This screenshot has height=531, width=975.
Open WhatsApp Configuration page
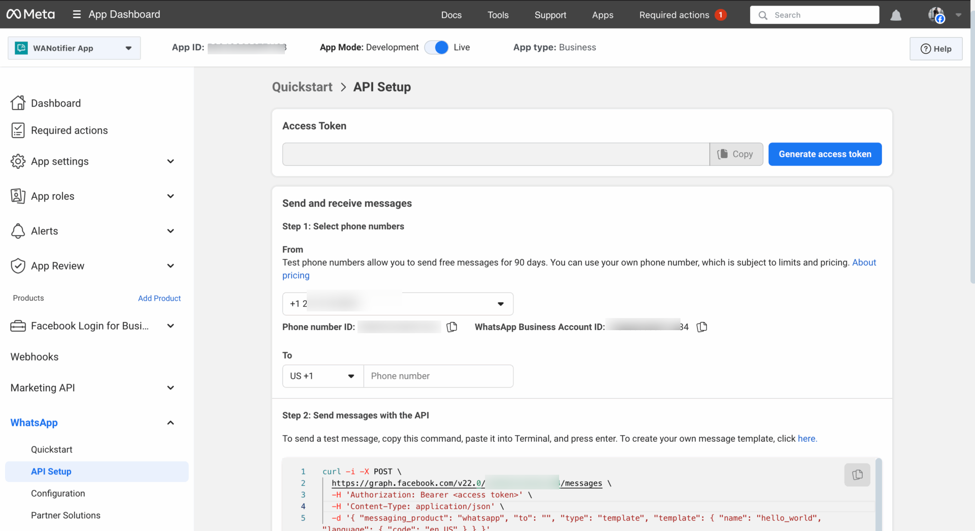tap(58, 493)
